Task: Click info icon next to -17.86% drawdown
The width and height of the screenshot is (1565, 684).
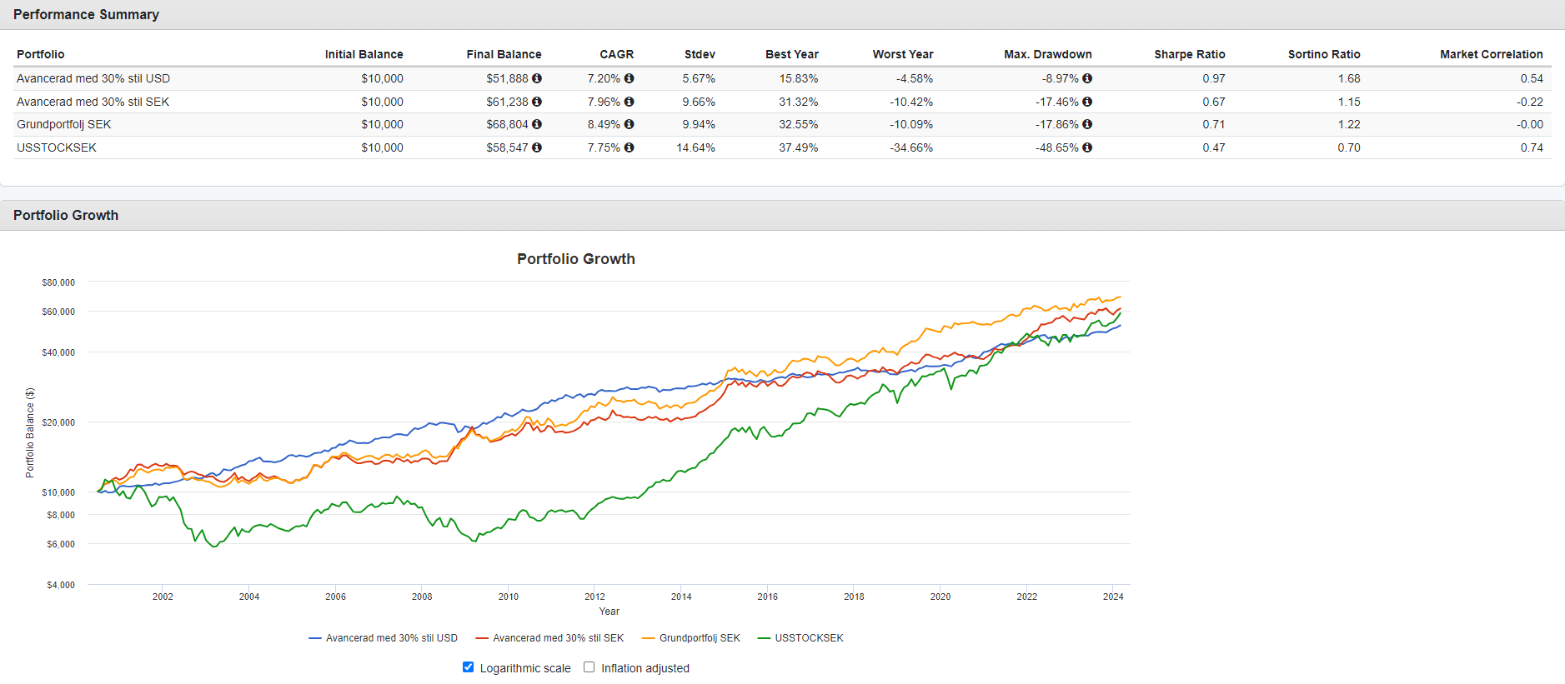Action: 1087,124
